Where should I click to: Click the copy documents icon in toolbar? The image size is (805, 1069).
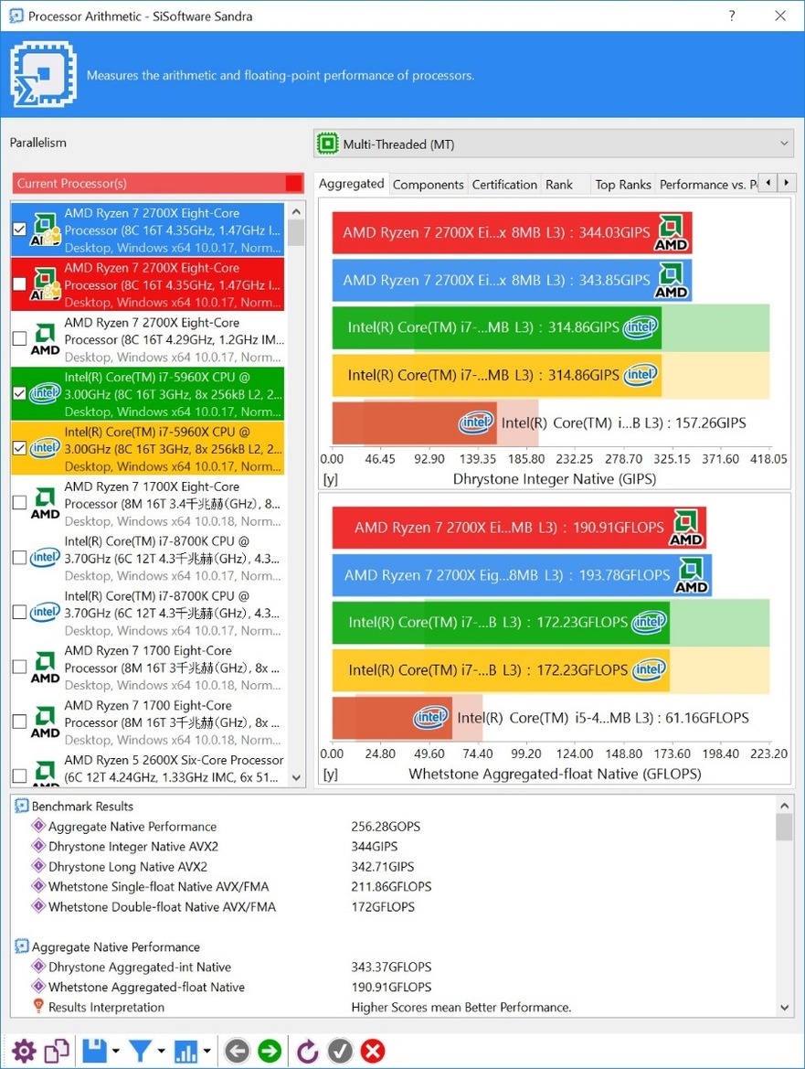click(57, 1051)
